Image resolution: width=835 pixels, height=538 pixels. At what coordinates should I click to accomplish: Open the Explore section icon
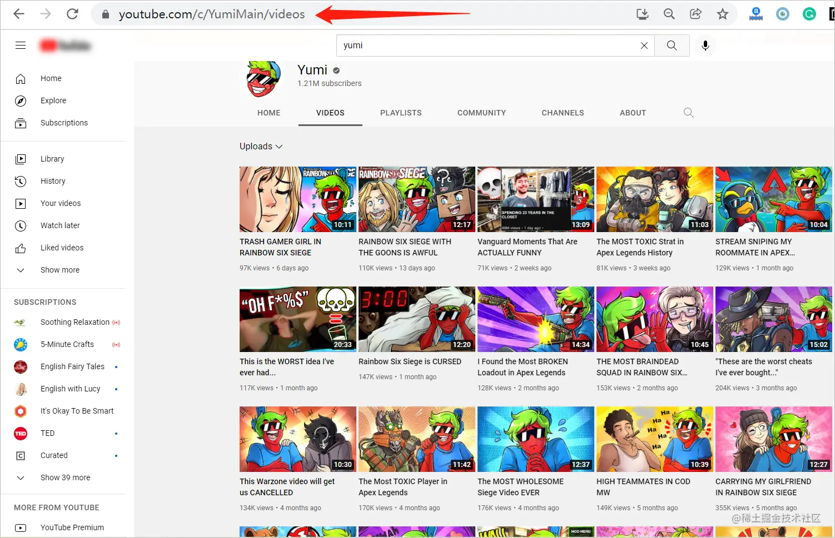21,100
